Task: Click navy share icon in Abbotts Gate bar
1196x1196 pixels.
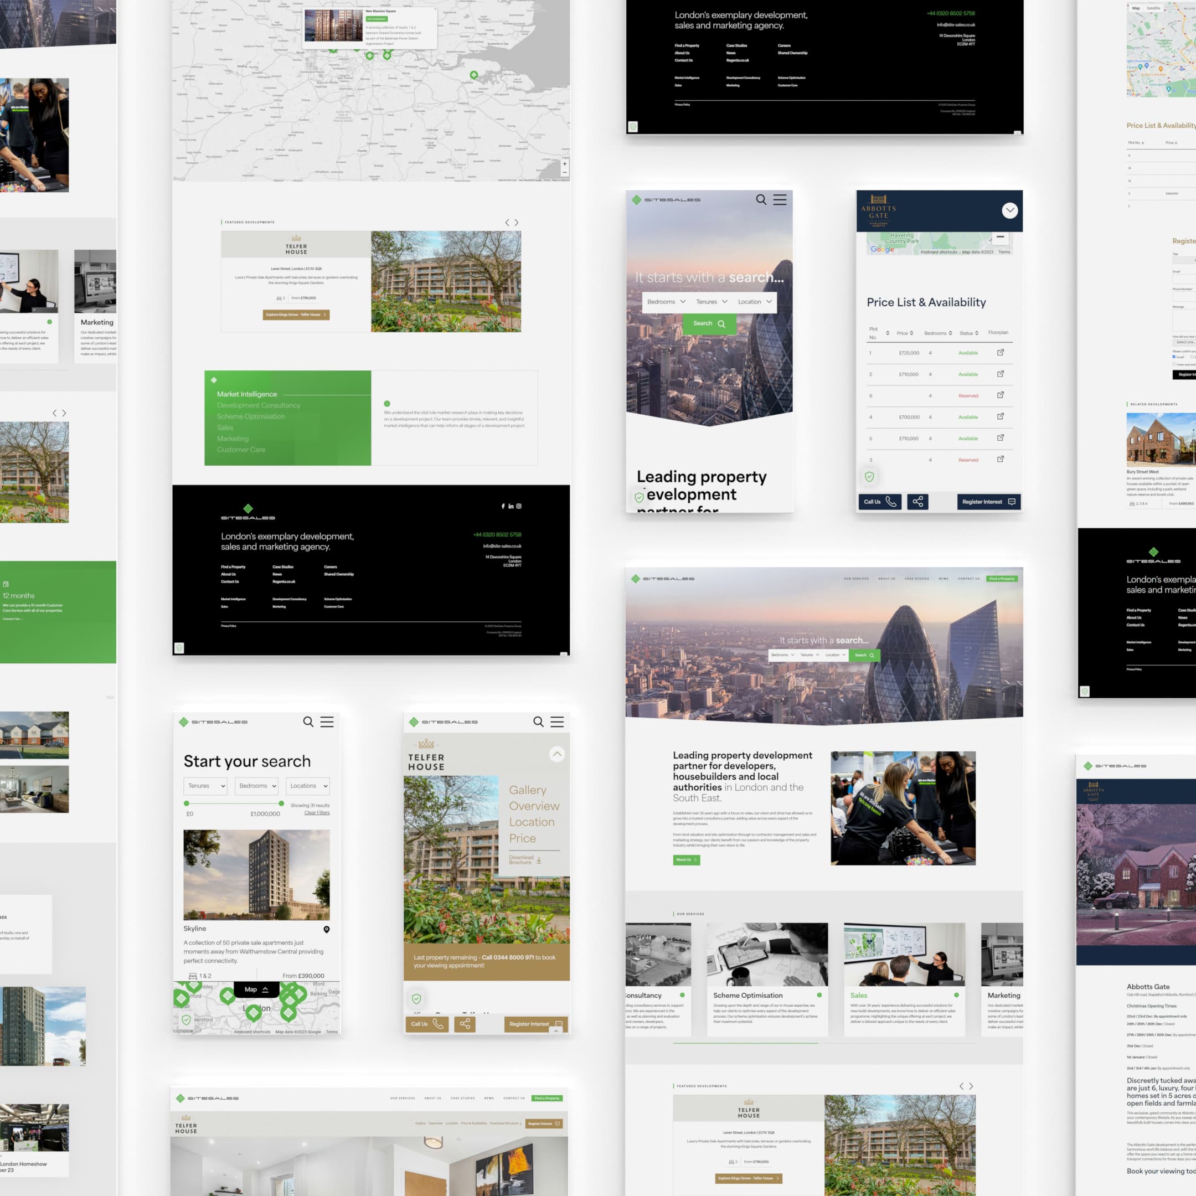Action: tap(917, 502)
